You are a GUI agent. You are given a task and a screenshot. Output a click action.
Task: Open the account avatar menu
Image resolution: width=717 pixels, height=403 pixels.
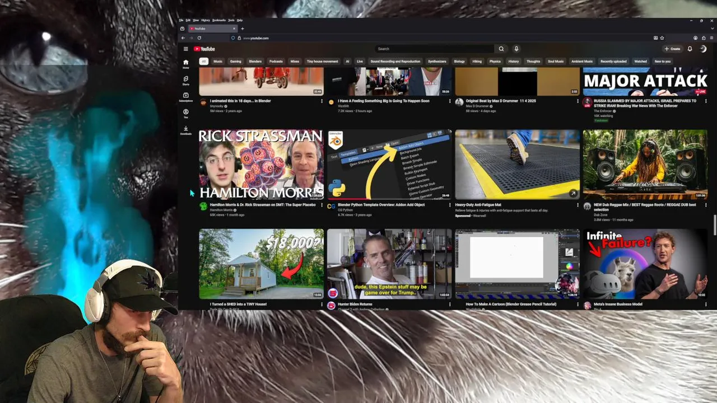point(703,49)
